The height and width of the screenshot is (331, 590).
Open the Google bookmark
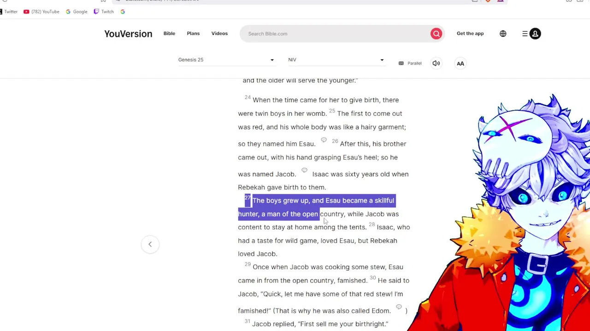click(77, 11)
